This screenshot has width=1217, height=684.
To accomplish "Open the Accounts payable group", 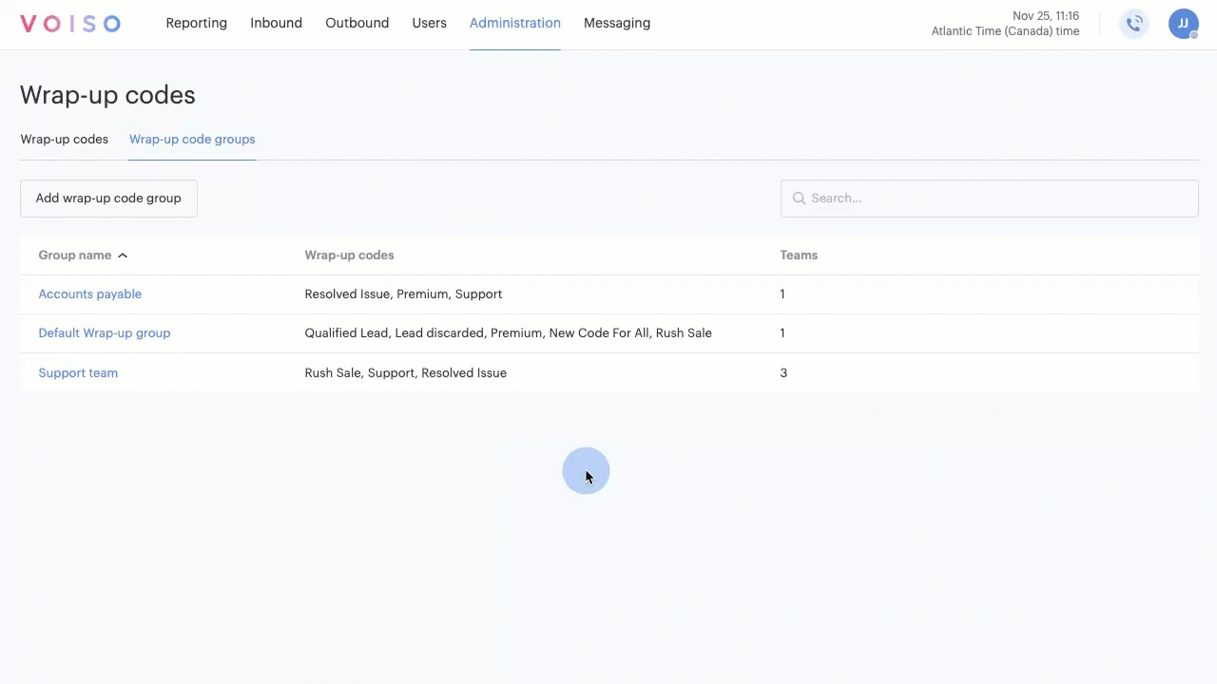I will [x=89, y=294].
